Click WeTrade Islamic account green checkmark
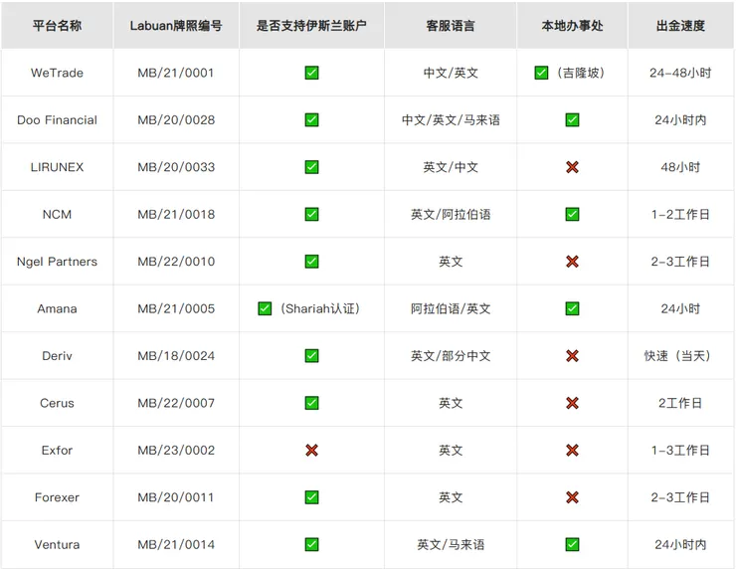The image size is (736, 571). click(311, 73)
